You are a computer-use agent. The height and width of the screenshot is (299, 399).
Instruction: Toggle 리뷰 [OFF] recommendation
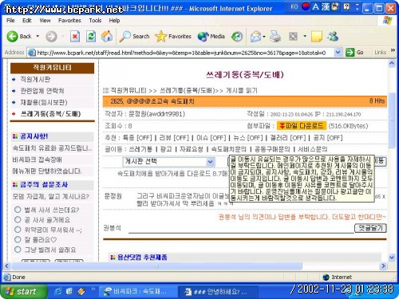pos(174,138)
